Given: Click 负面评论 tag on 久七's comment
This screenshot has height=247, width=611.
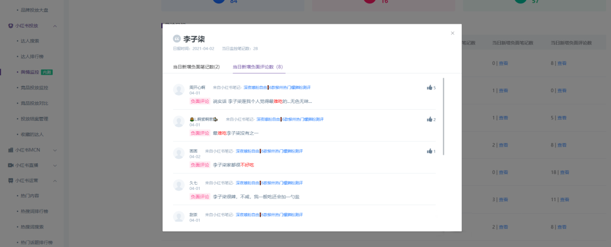Looking at the screenshot, I should (200, 197).
